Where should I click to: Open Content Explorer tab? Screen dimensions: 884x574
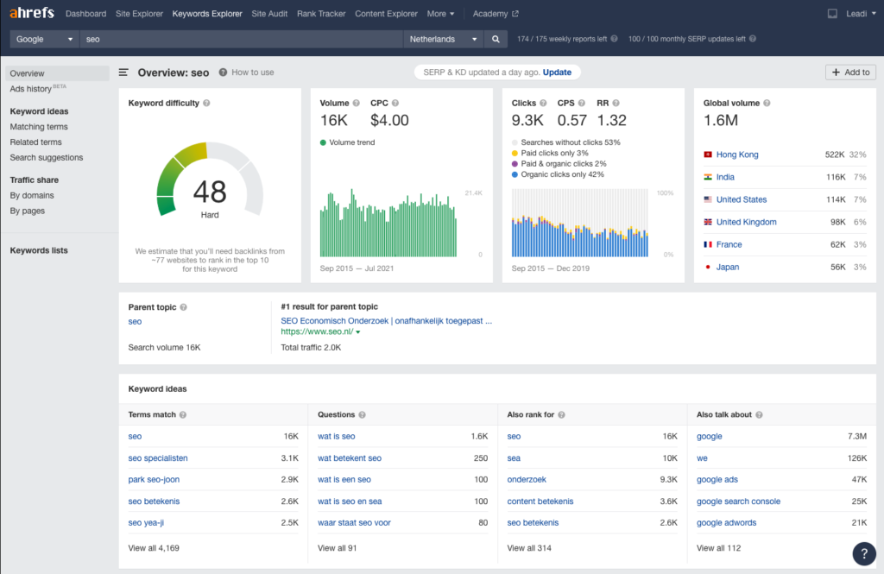pyautogui.click(x=386, y=14)
